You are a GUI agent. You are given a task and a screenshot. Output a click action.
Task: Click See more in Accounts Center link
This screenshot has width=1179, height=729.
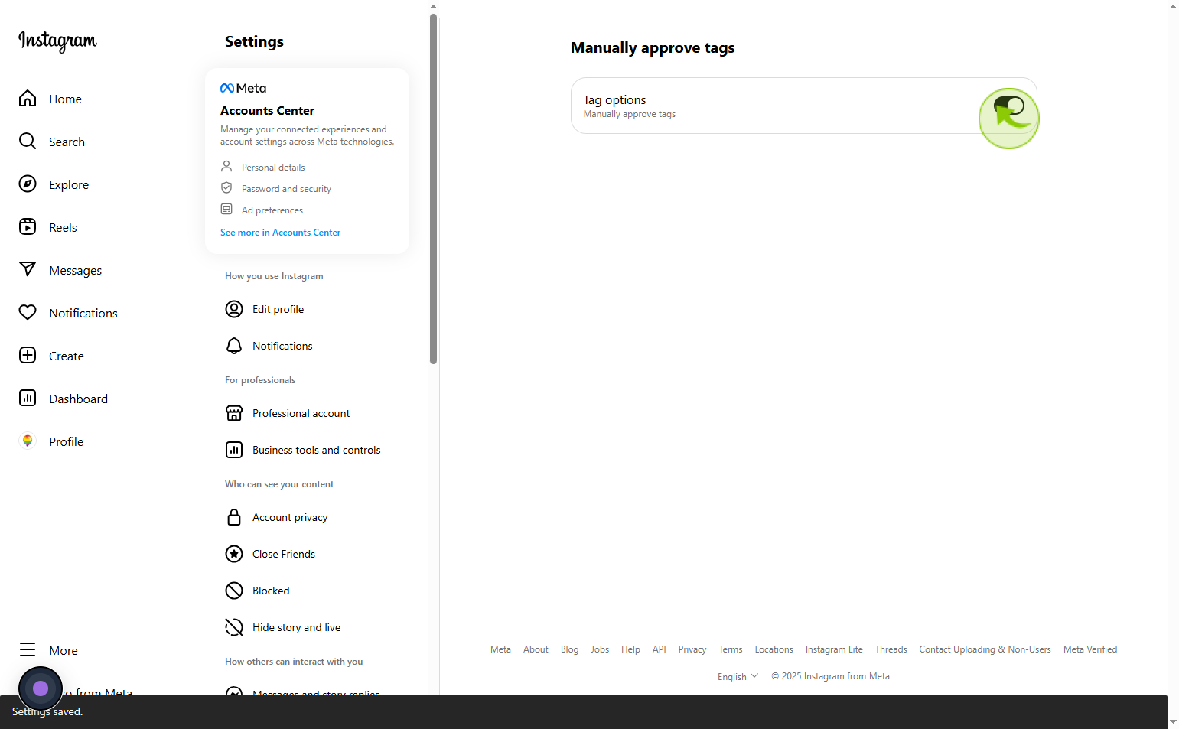coord(280,233)
